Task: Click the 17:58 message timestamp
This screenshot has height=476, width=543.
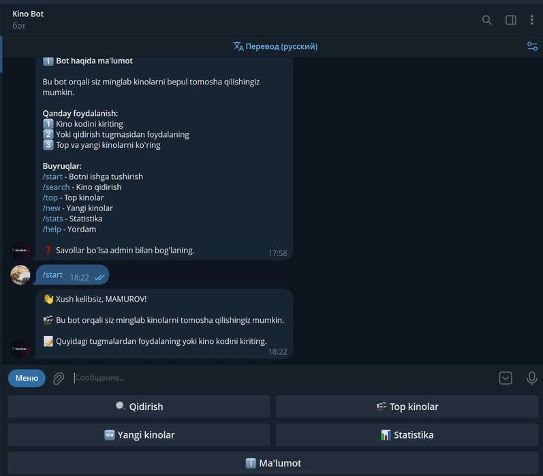Action: [x=278, y=253]
